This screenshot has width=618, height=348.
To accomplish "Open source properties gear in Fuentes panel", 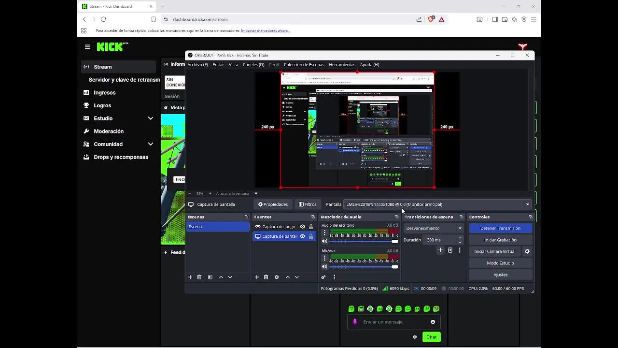I will (277, 277).
